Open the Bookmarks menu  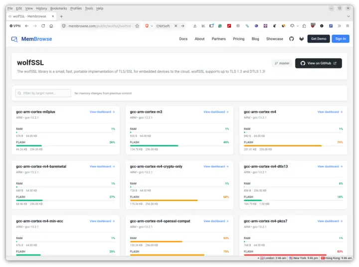click(x=59, y=8)
